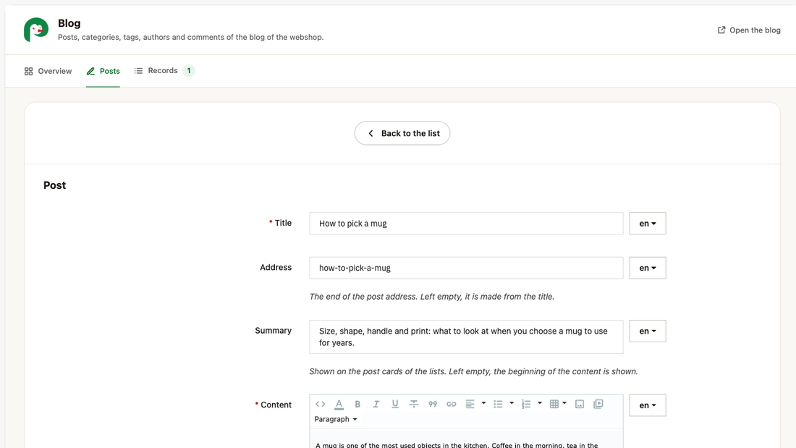Insert media video in the editor
796x448 pixels.
pos(598,404)
